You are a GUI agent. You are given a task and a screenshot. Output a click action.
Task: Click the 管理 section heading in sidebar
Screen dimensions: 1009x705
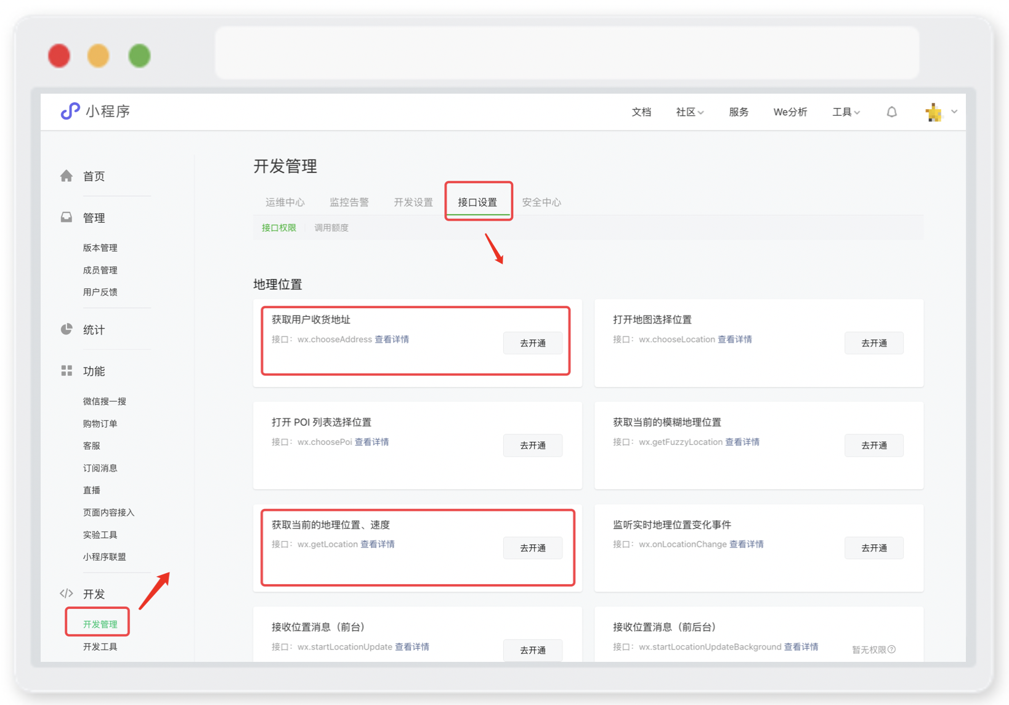pyautogui.click(x=94, y=218)
